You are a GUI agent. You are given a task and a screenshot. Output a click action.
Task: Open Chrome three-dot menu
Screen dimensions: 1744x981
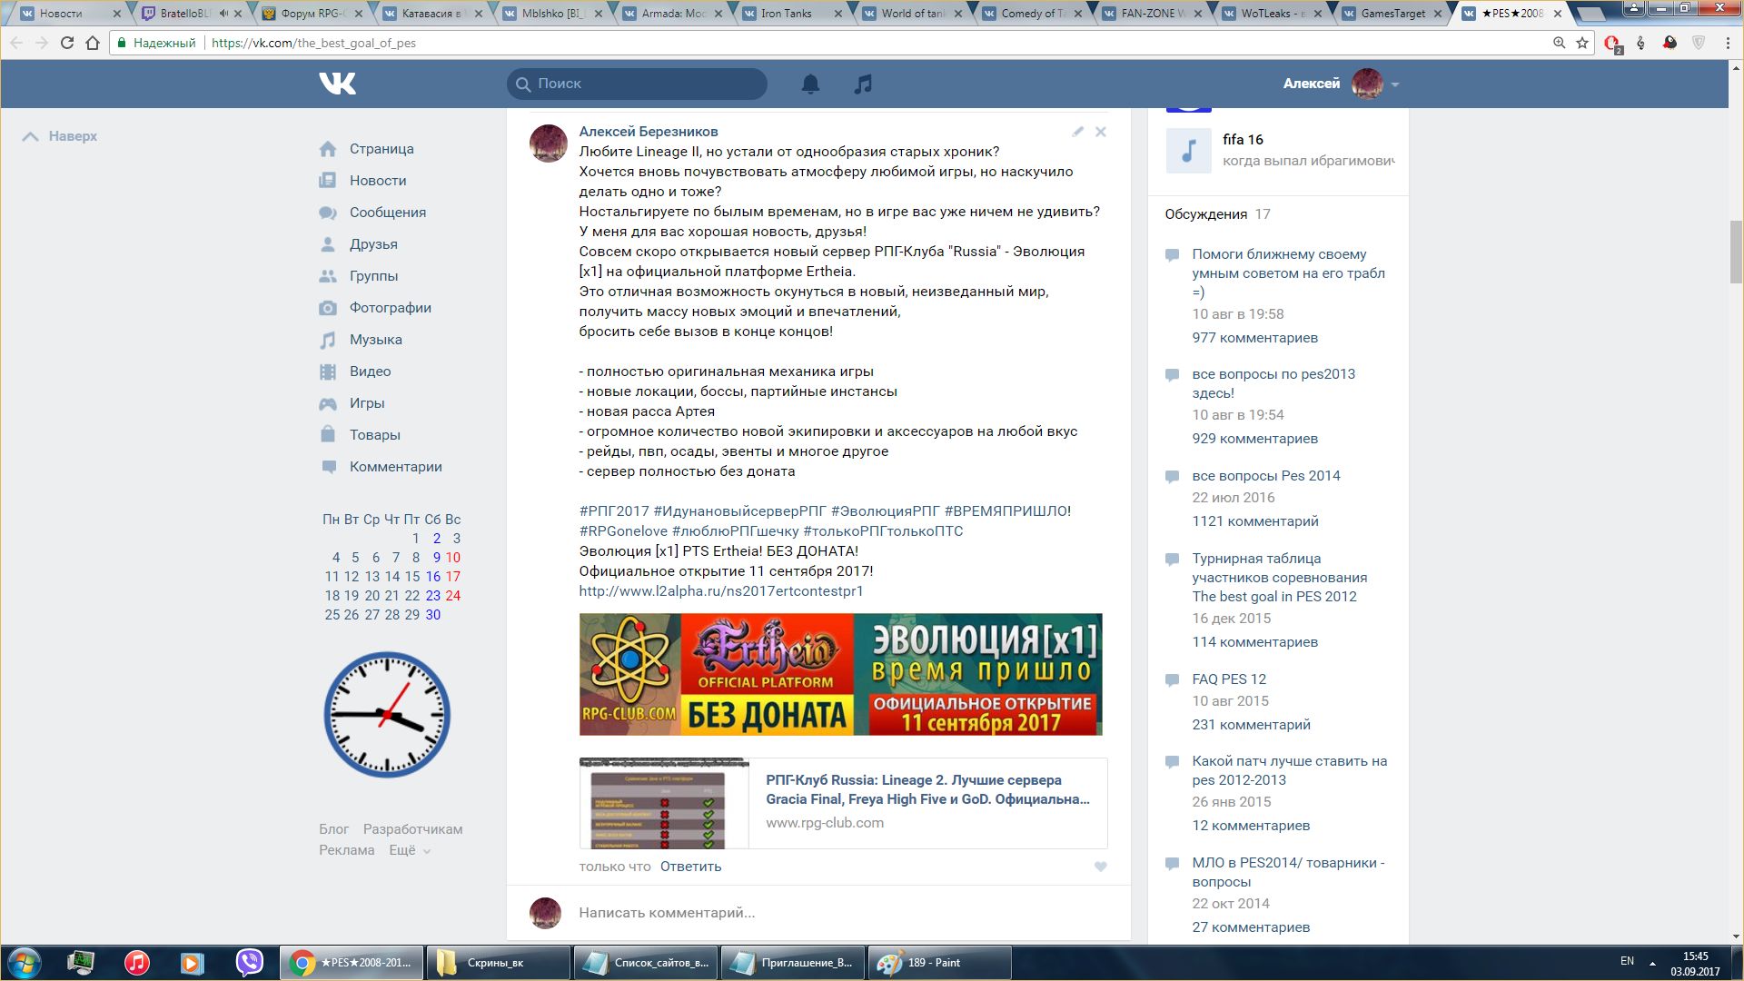pyautogui.click(x=1729, y=43)
